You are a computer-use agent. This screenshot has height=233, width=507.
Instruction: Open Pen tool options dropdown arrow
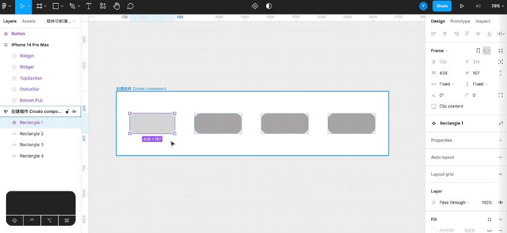click(x=79, y=6)
